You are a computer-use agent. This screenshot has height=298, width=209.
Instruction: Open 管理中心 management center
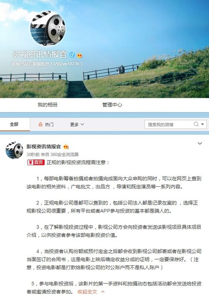(112, 105)
